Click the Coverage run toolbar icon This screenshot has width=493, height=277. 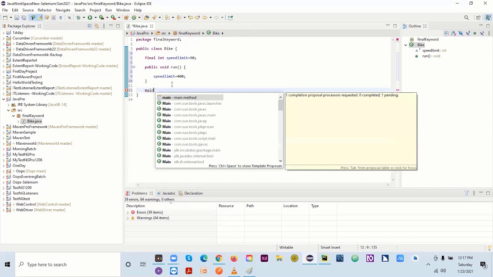[101, 17]
